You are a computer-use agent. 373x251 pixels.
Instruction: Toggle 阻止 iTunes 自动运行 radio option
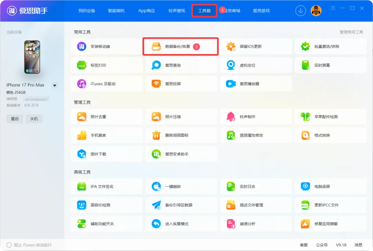pyautogui.click(x=9, y=245)
